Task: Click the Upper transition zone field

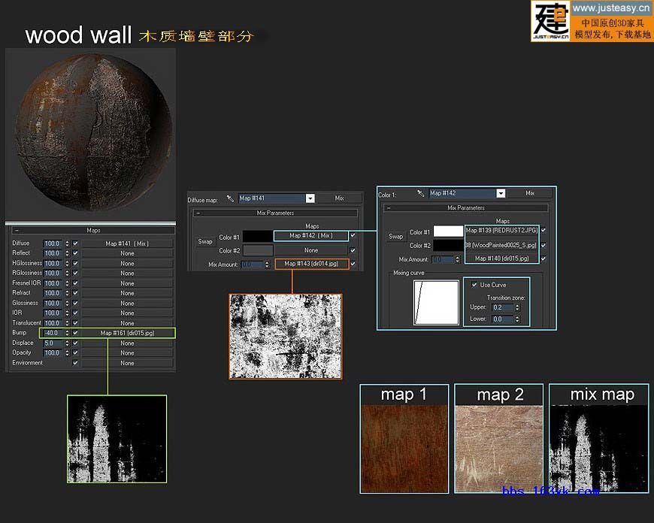Action: pyautogui.click(x=503, y=307)
